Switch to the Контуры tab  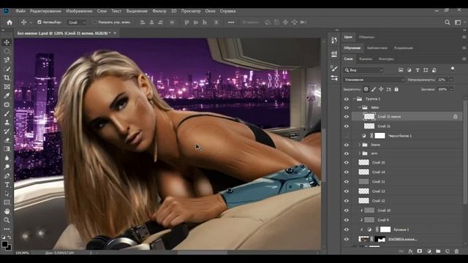point(386,59)
